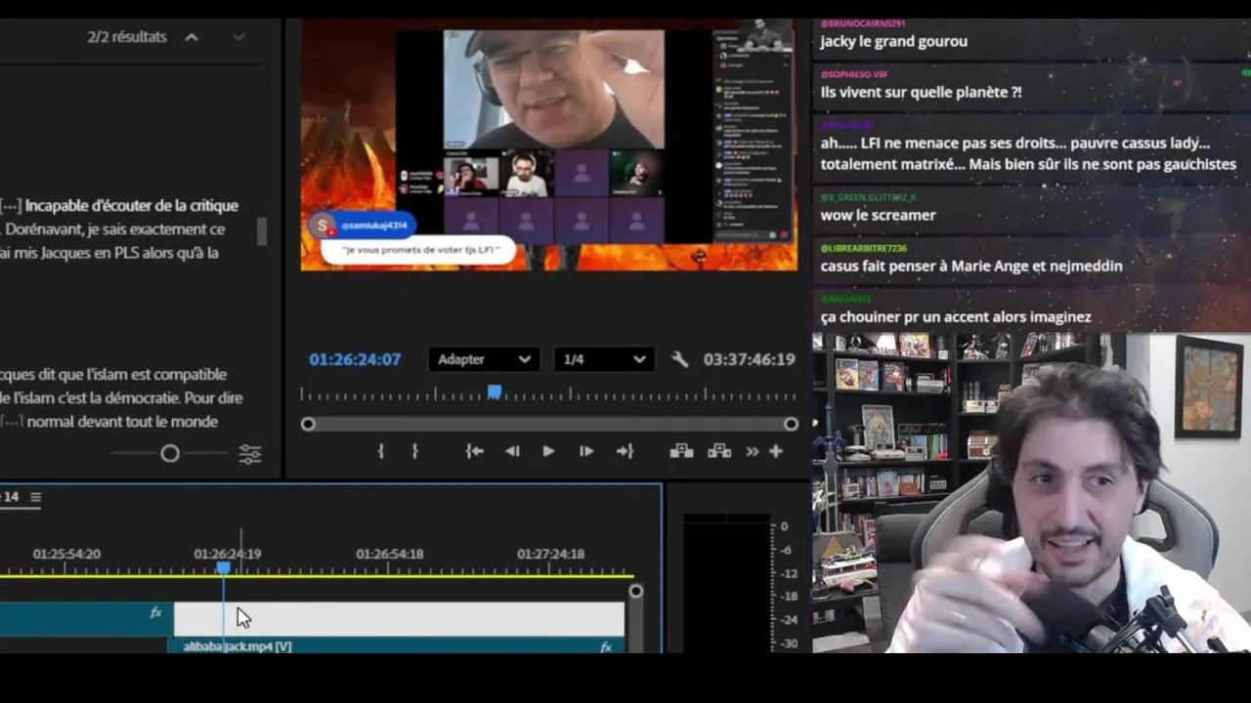Go to In point button
The image size is (1251, 703).
click(x=475, y=451)
